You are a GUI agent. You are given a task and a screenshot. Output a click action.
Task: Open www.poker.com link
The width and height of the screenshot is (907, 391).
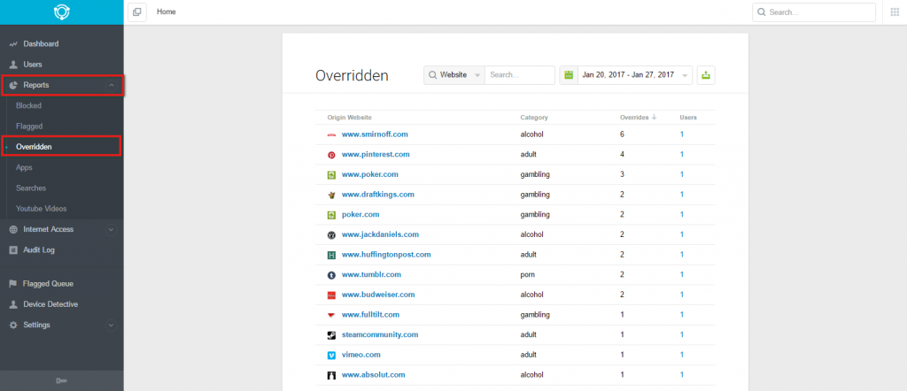370,174
